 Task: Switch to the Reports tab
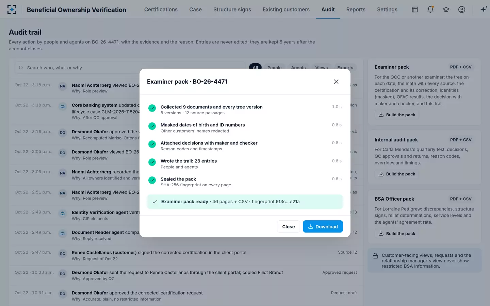coord(356,10)
